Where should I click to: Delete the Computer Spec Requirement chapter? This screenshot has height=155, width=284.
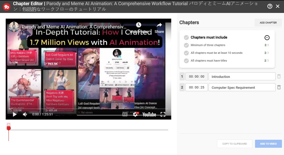[x=279, y=87]
